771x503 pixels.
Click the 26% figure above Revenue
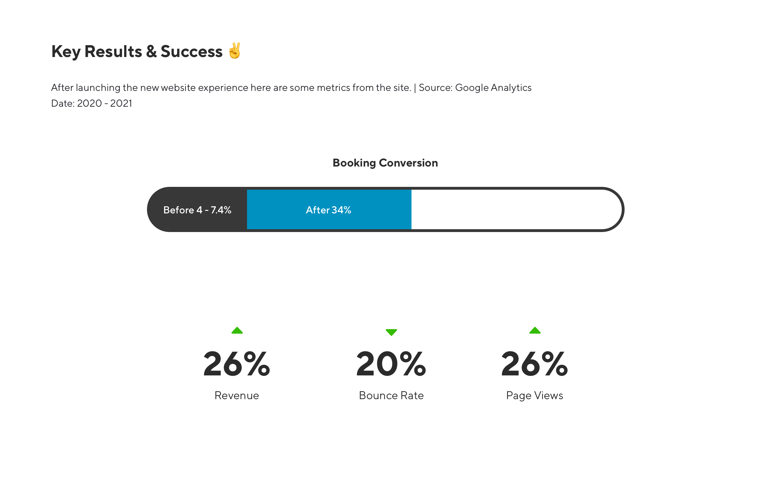pos(237,364)
